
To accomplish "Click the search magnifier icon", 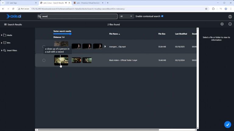I will tap(39, 16).
